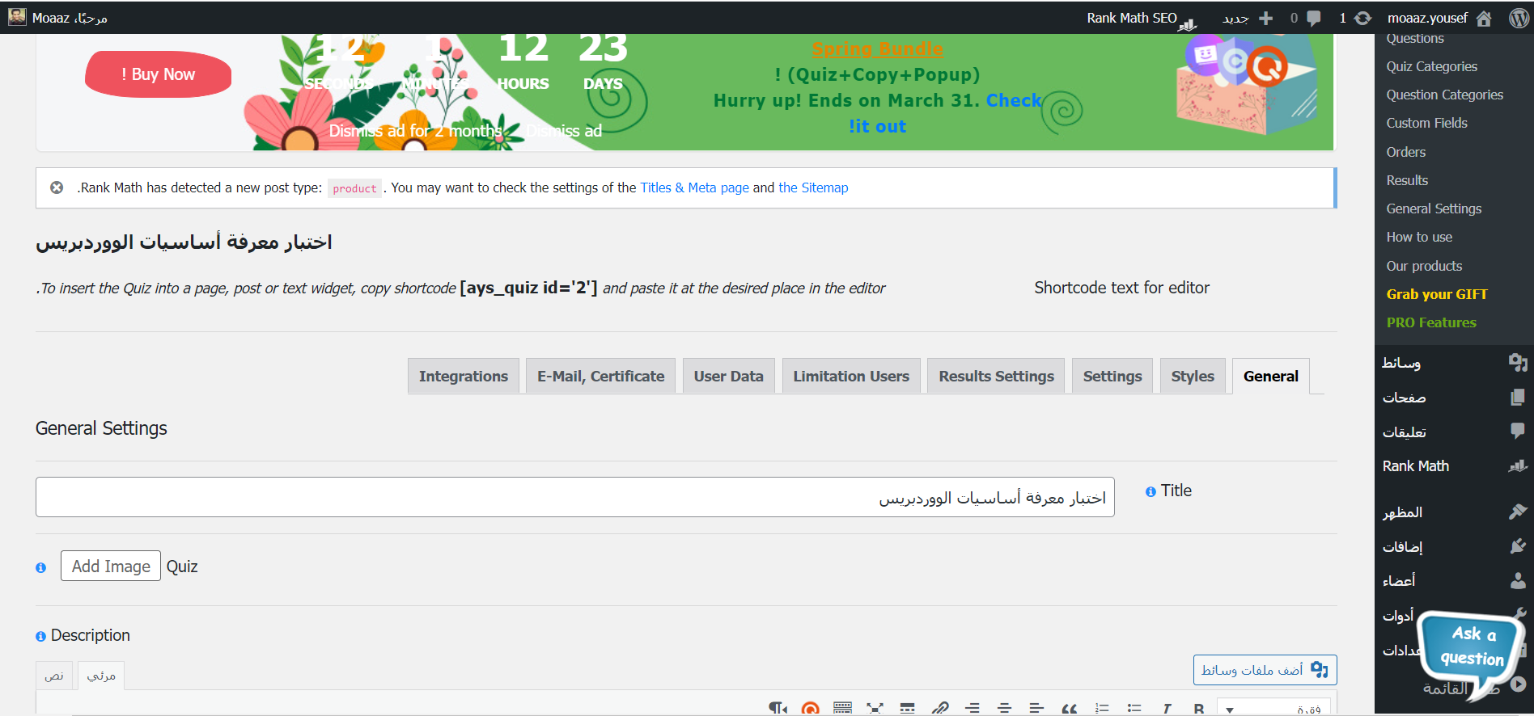Open PRO Features in sidebar
Screen dimensions: 1534x716
tap(1431, 322)
